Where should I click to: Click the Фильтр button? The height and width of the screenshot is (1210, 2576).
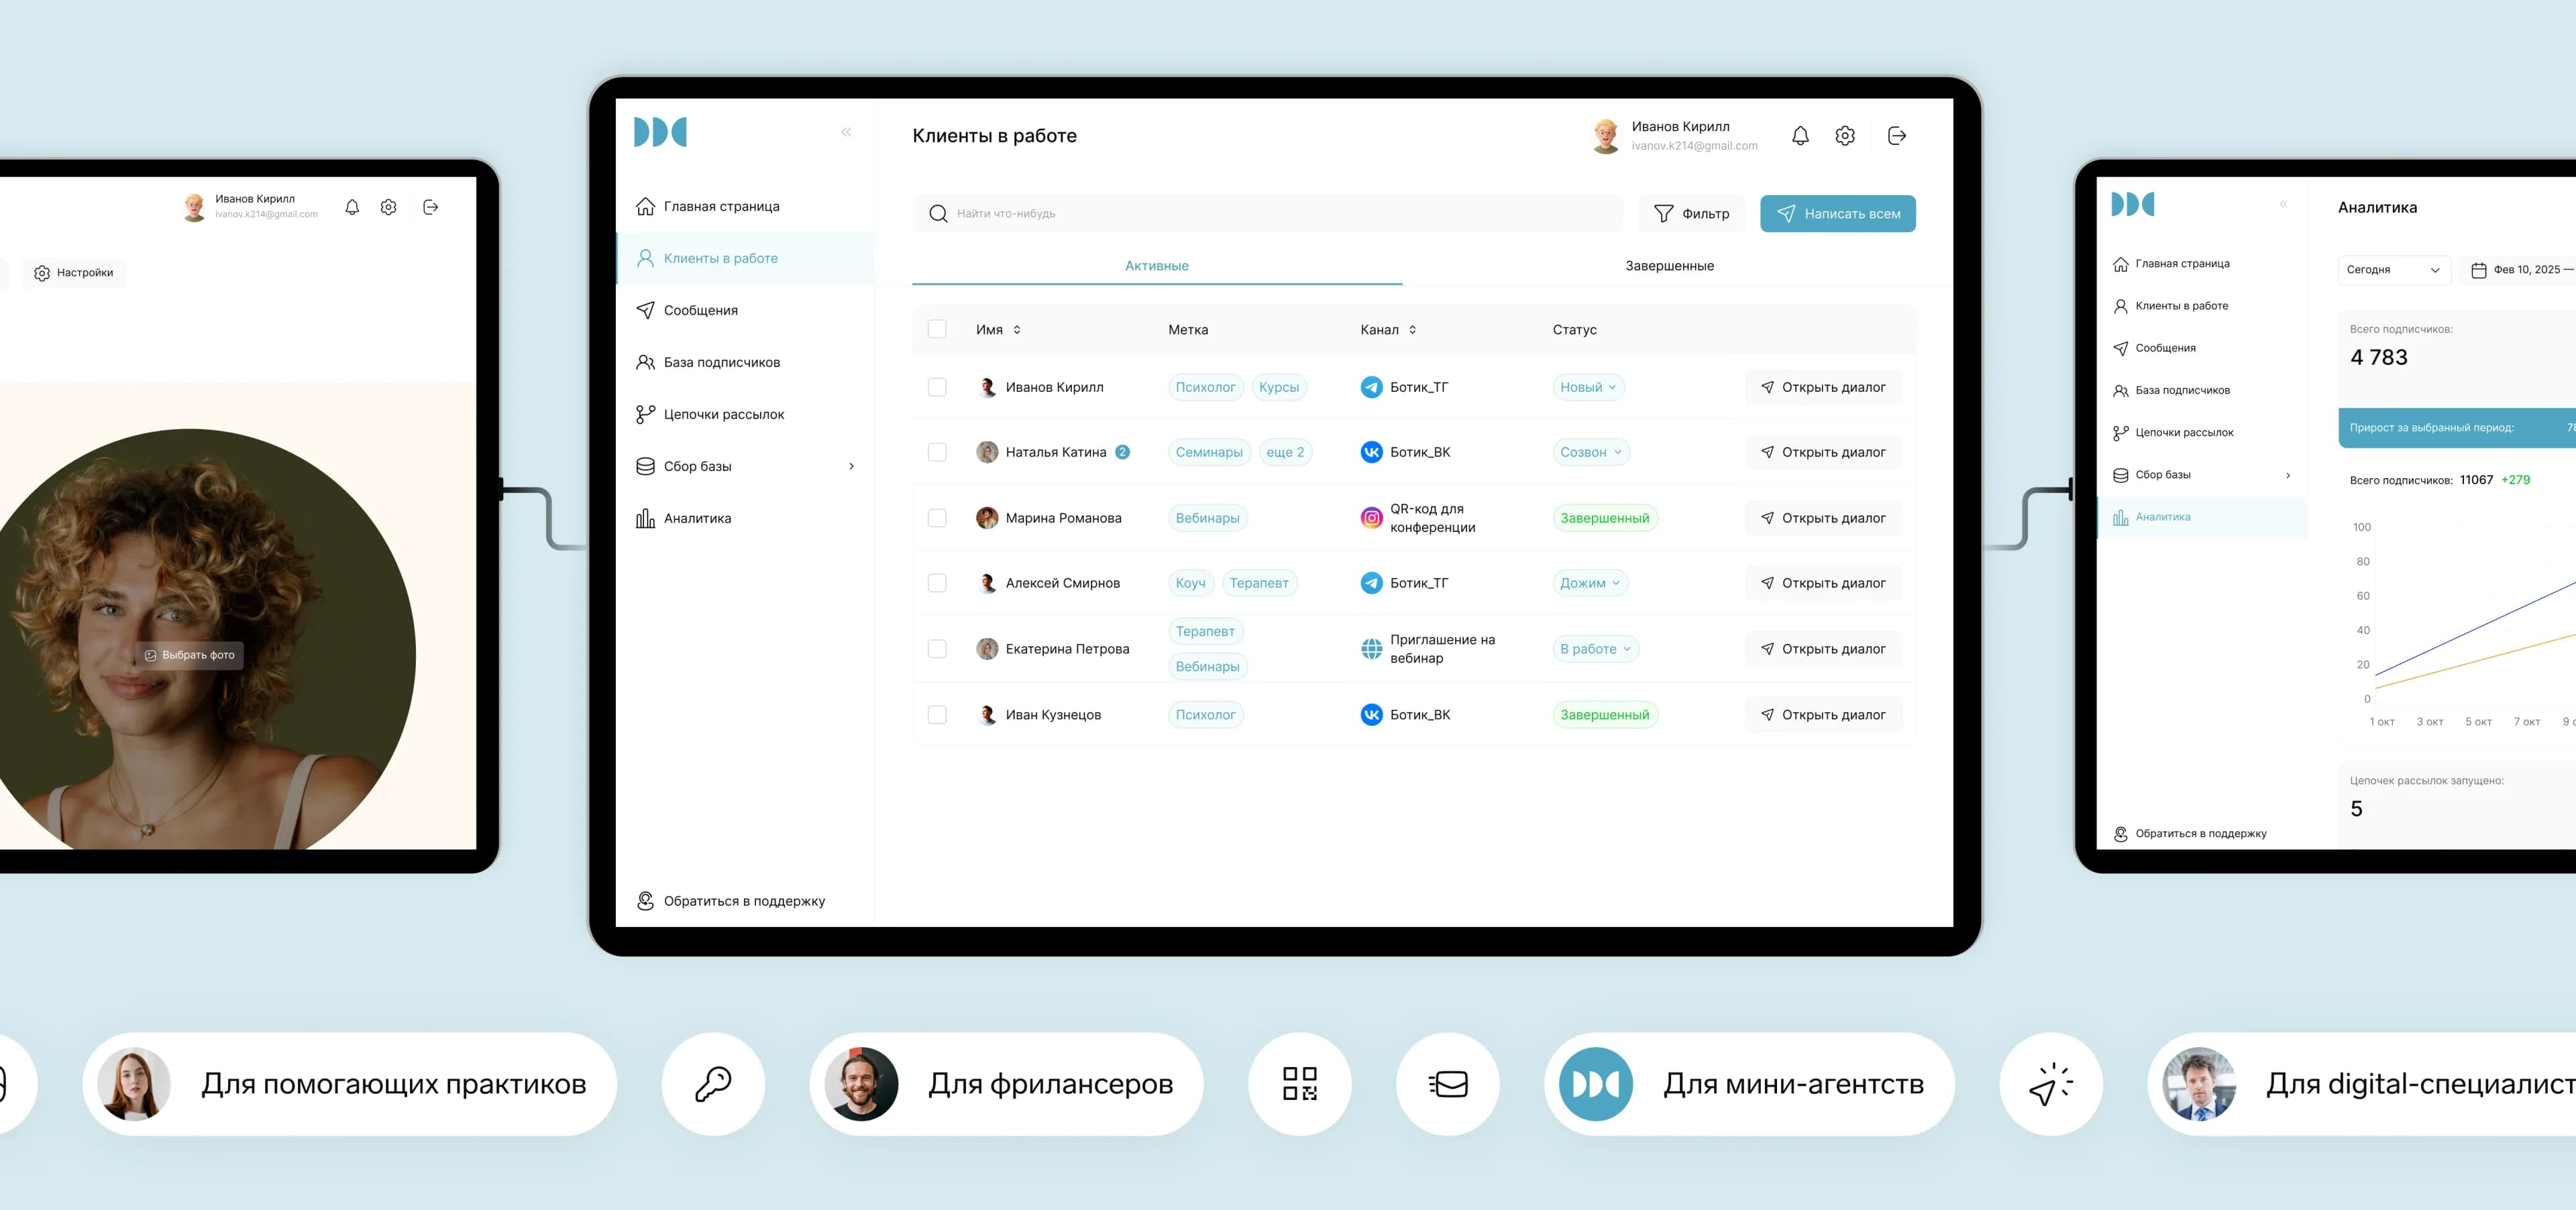click(1691, 214)
